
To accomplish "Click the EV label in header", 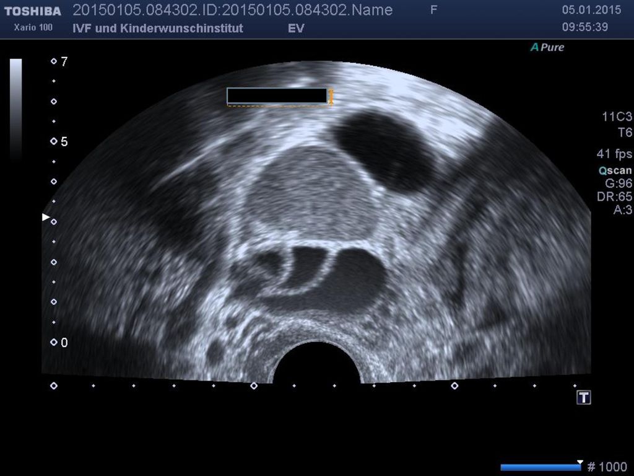I will click(x=296, y=29).
